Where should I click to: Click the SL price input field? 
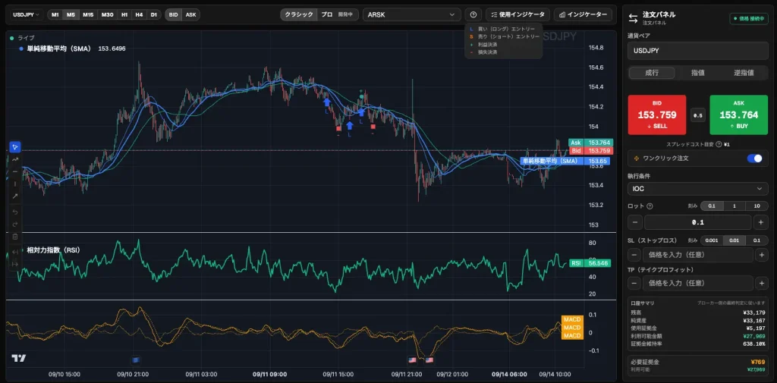698,255
